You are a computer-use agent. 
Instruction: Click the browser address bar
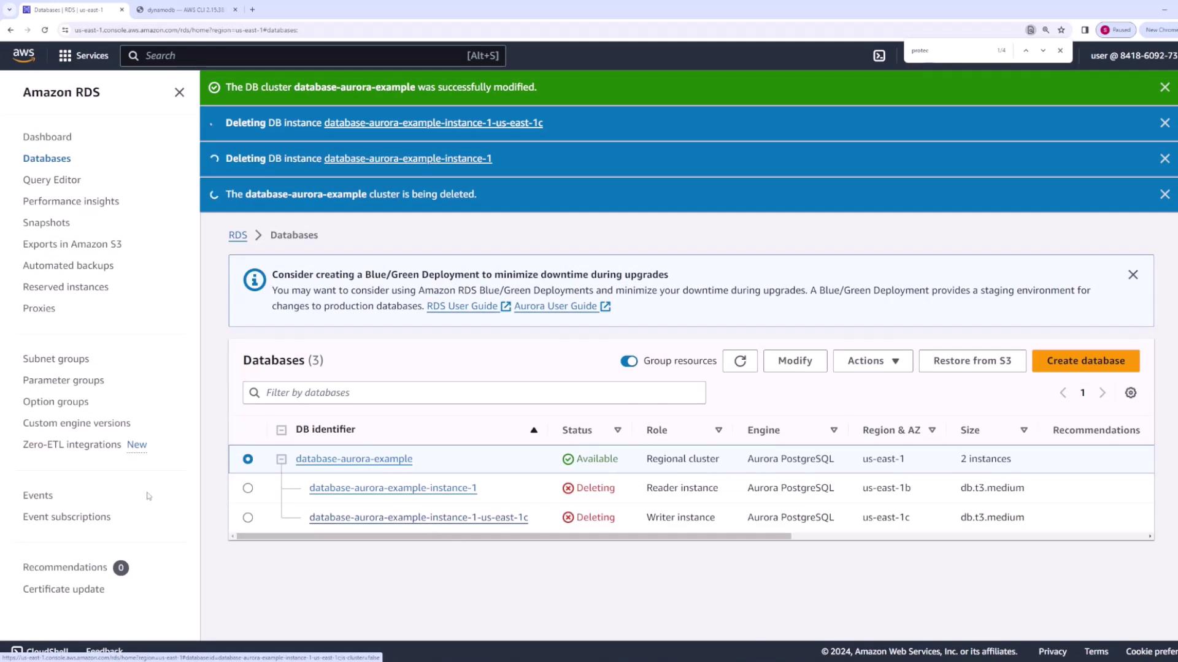pos(540,30)
